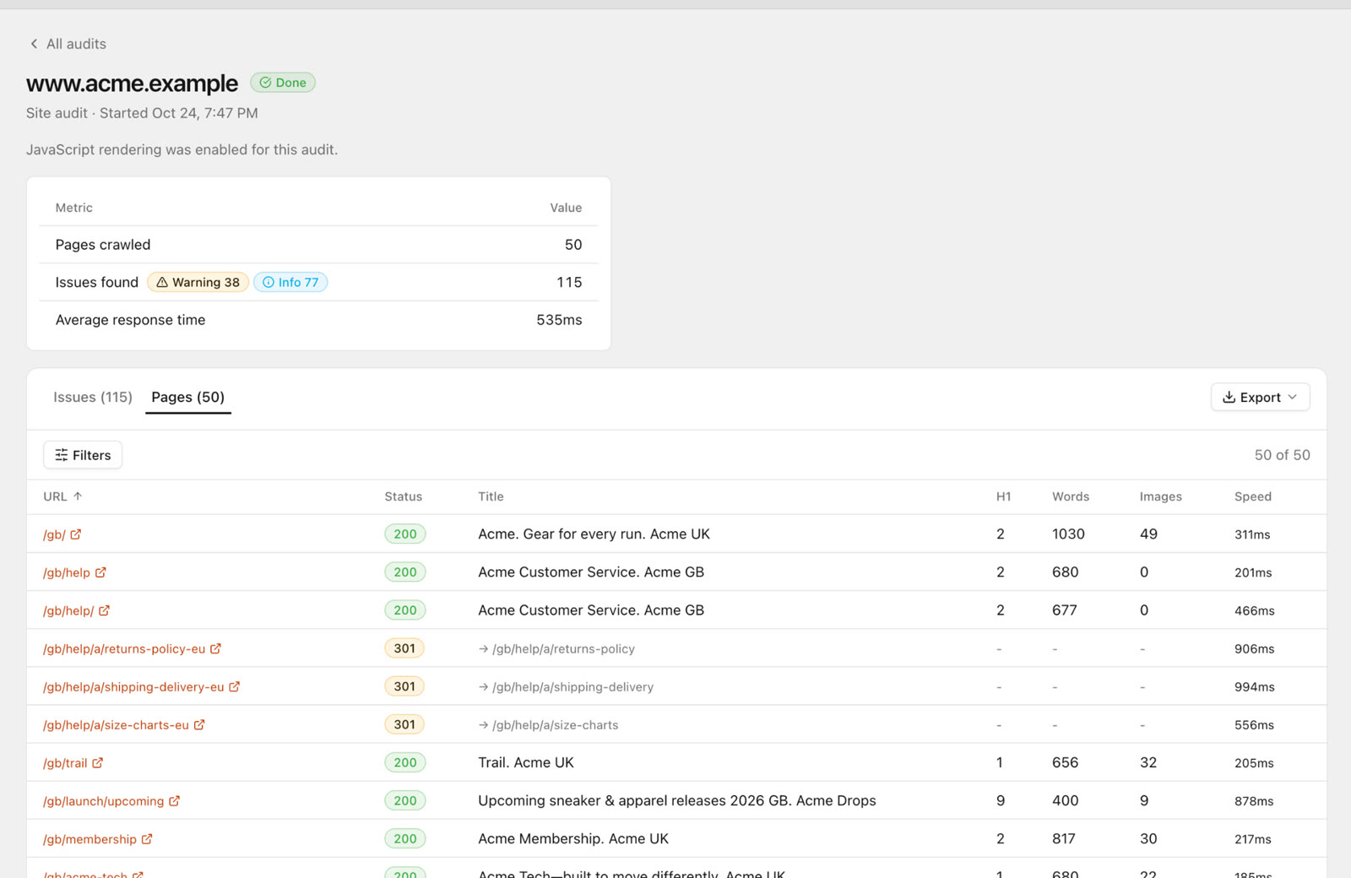
Task: Open the /gb/help/a/size-charts-eu link
Action: tap(116, 724)
